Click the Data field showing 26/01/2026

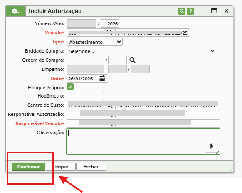click(x=81, y=78)
